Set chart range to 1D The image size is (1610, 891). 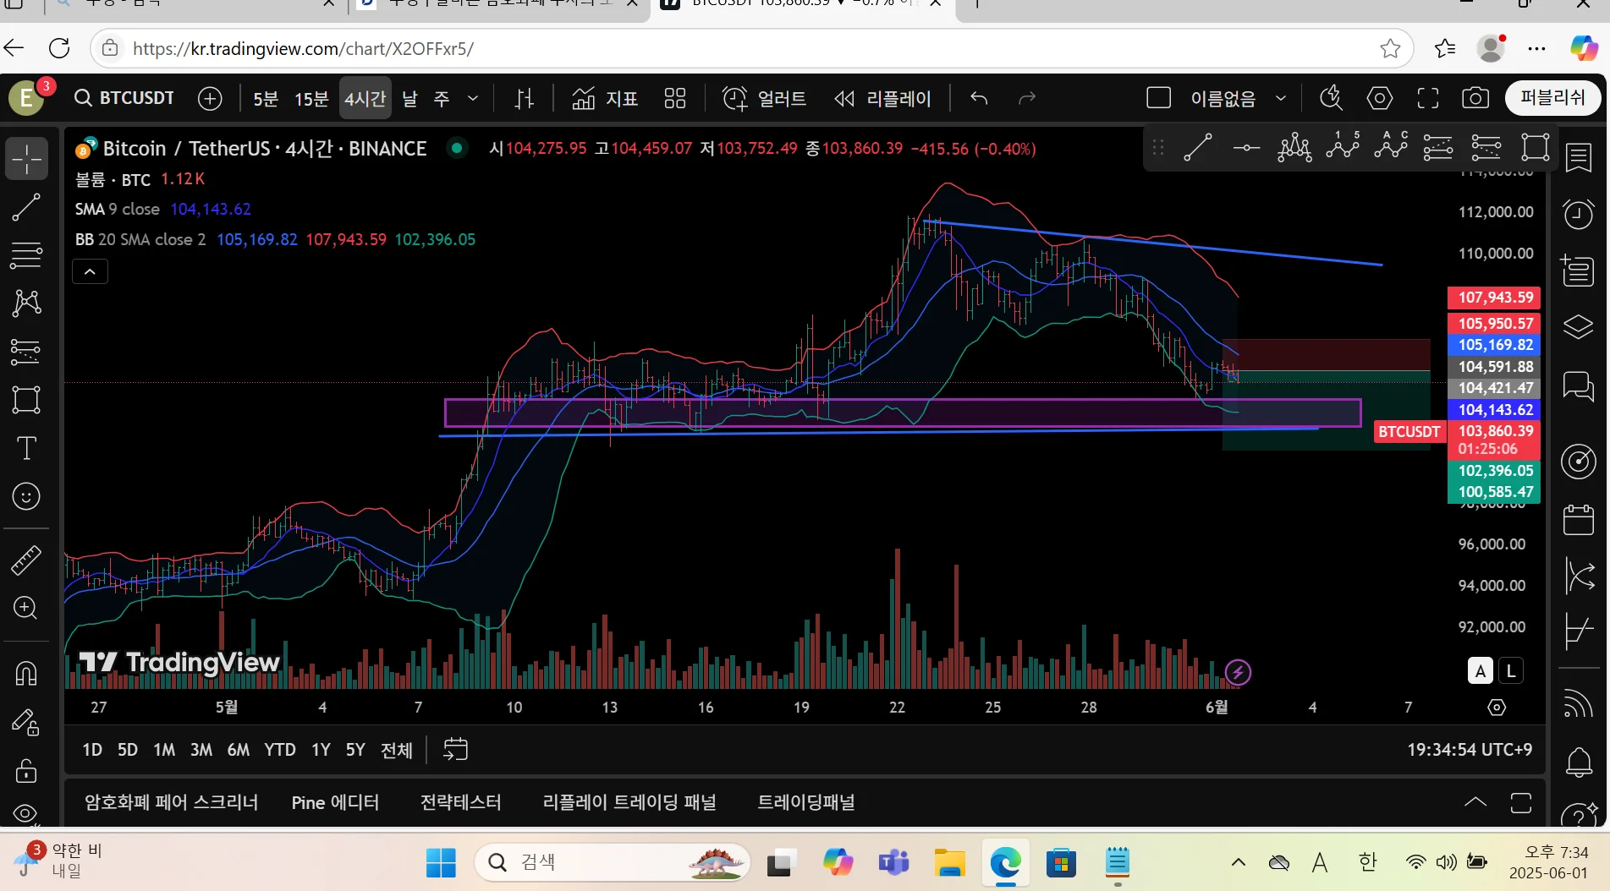point(92,750)
